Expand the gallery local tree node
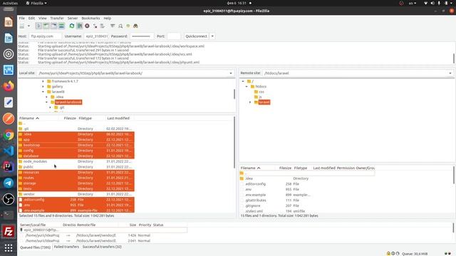456x256 pixels. point(43,87)
